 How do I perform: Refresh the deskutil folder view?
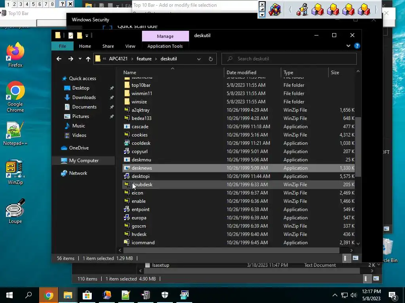211,59
